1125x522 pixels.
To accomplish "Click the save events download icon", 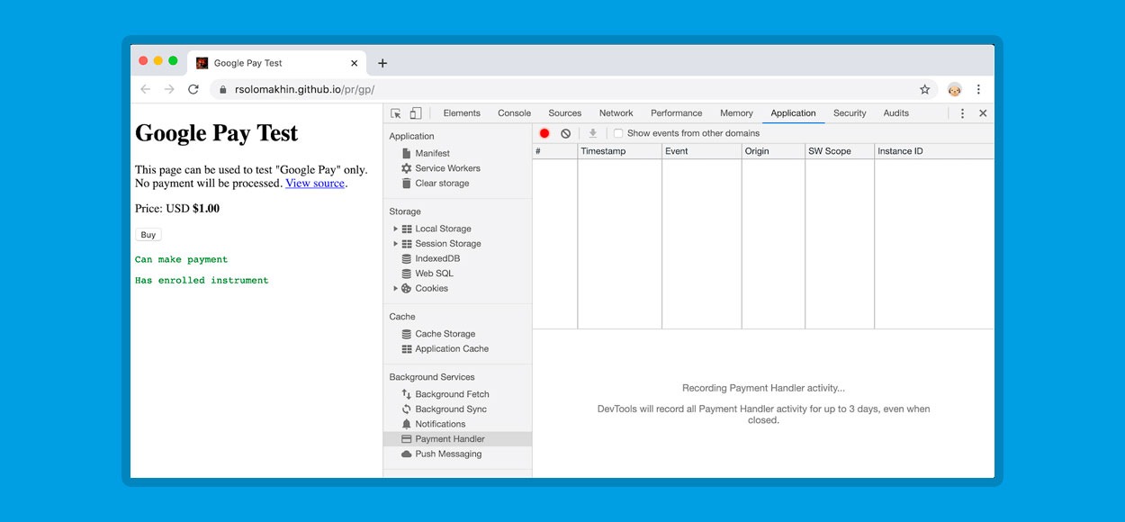I will coord(592,133).
